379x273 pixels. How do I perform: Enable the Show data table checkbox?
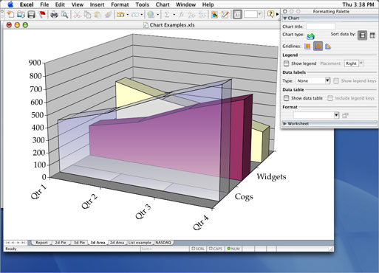286,98
